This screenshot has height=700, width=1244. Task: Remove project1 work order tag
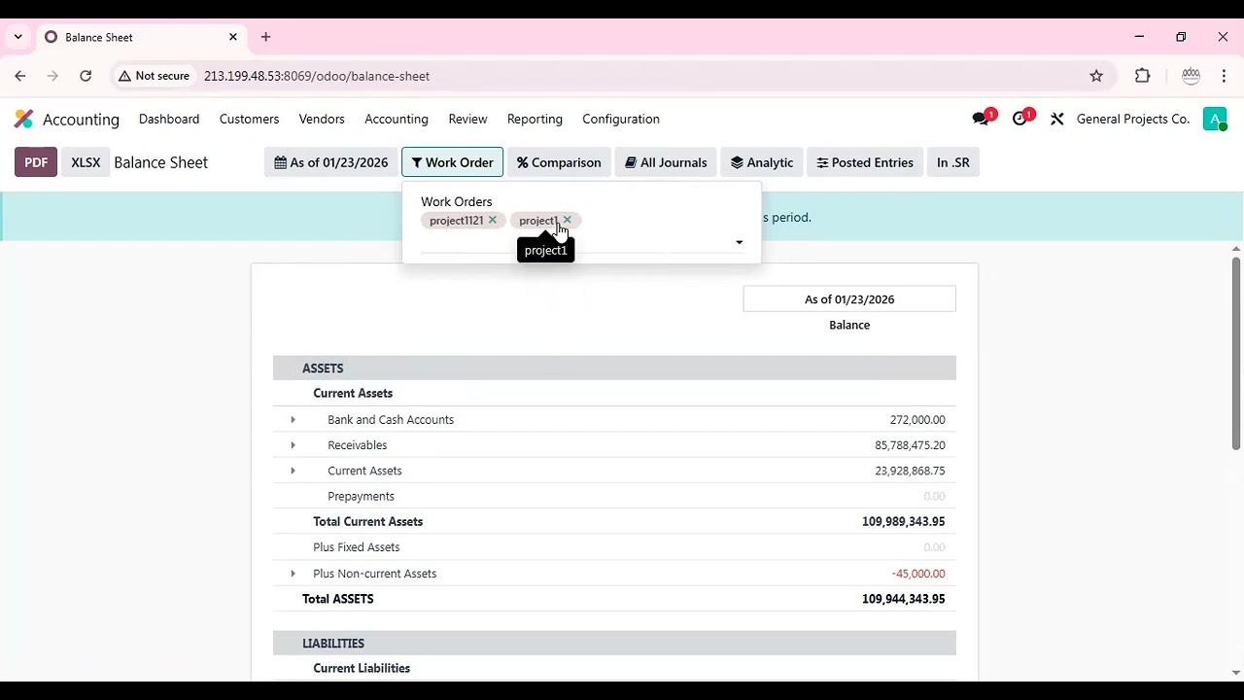(x=568, y=220)
